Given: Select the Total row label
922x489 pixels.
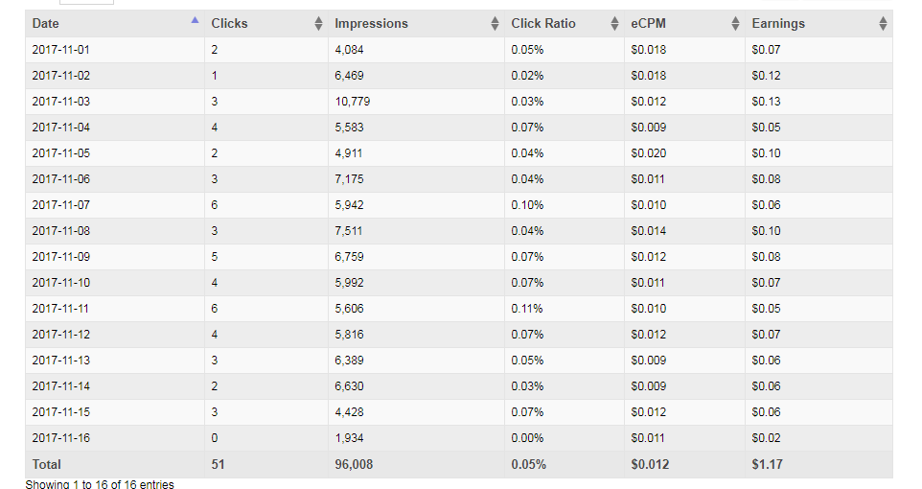Looking at the screenshot, I should click(46, 464).
